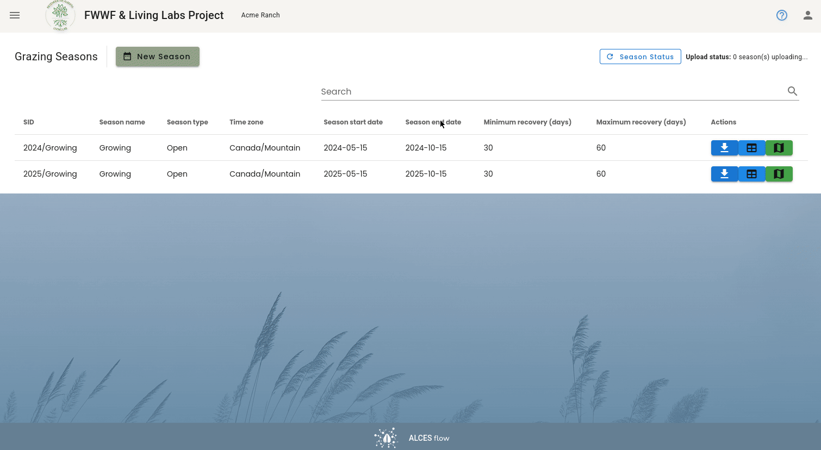Sort by SID column header
The image size is (821, 450).
[29, 122]
